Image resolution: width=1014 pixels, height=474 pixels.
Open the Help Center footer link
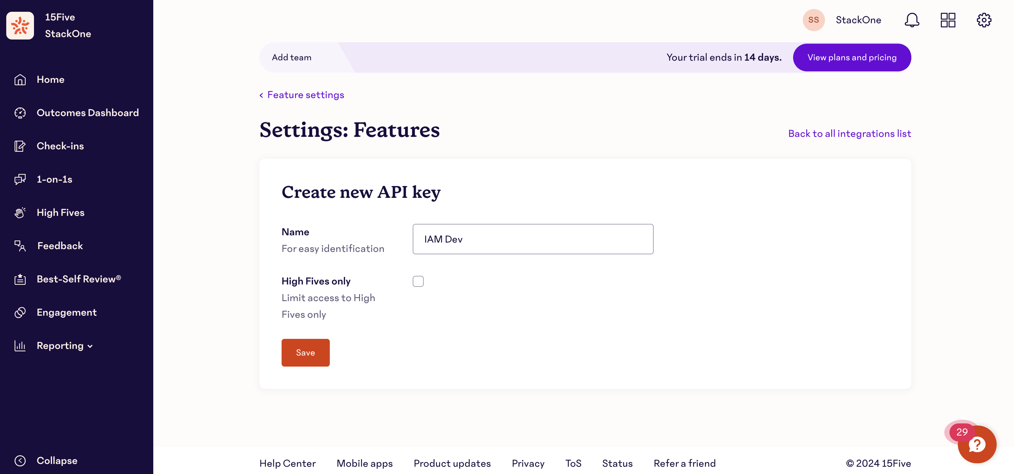click(x=287, y=463)
